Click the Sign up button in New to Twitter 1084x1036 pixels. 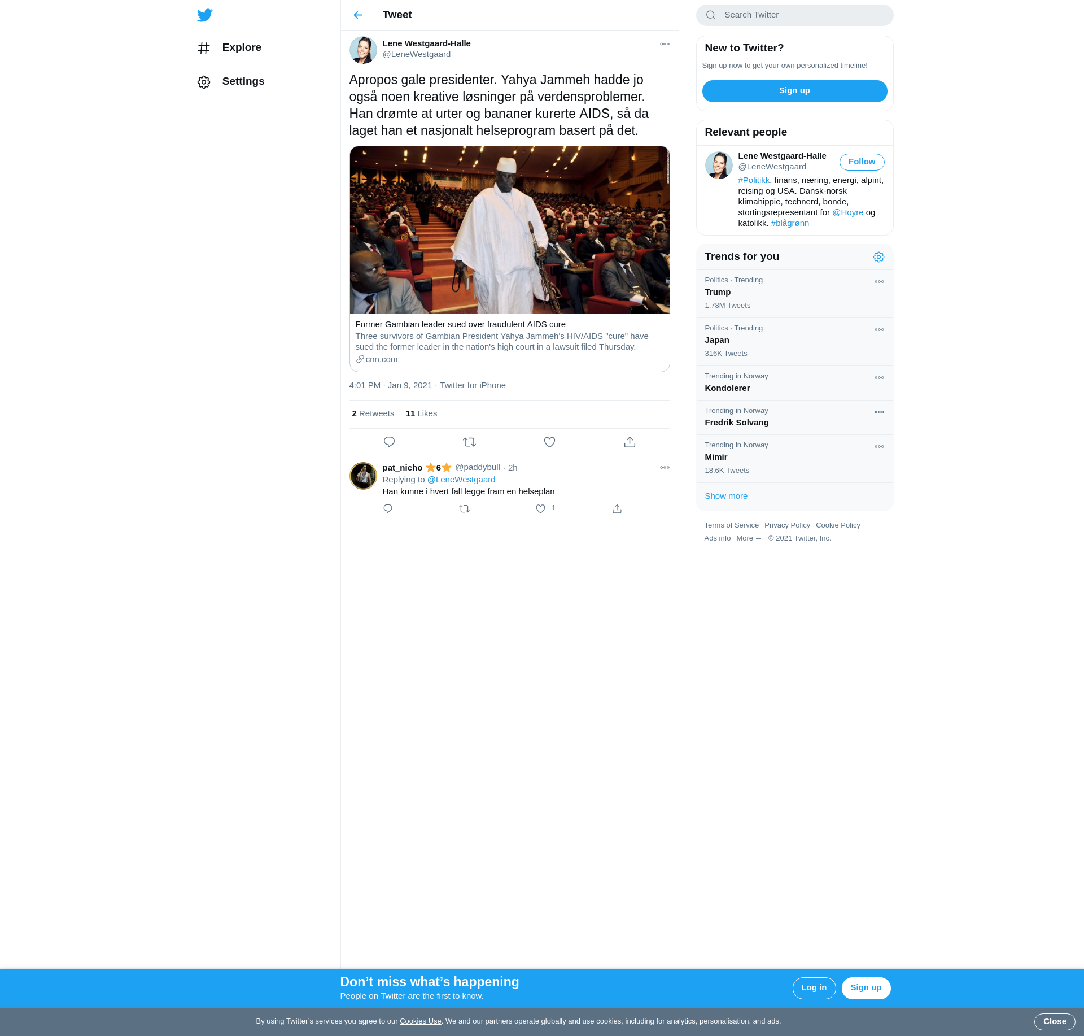[794, 91]
